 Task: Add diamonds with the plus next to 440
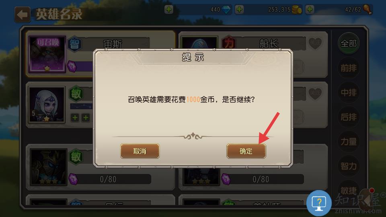click(168, 10)
